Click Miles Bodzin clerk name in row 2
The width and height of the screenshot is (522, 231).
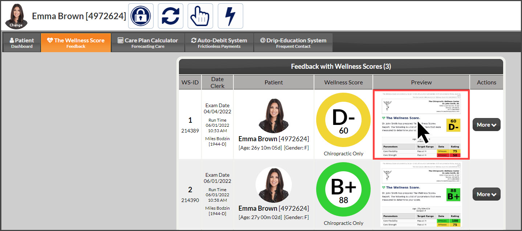click(x=217, y=208)
